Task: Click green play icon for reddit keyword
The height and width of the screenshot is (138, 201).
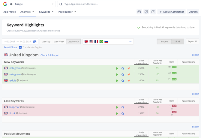Action: point(117,81)
